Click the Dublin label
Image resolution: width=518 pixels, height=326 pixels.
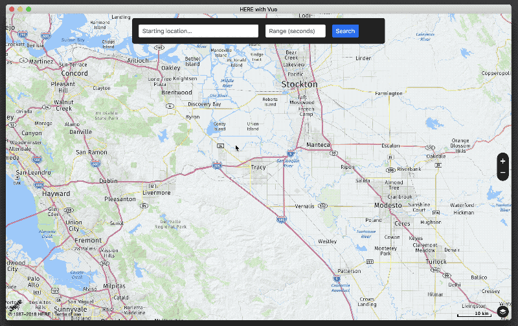point(108,181)
